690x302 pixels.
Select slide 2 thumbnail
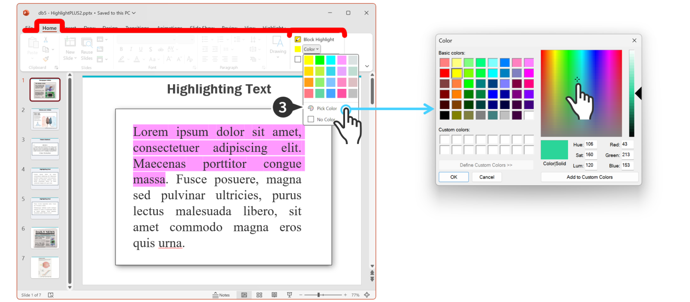(x=45, y=119)
